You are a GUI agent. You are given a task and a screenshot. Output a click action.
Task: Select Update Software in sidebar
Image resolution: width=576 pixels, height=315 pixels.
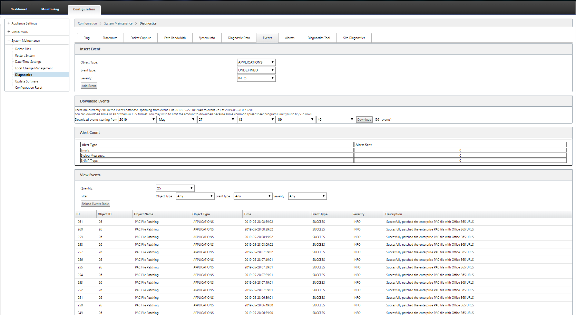(x=27, y=81)
